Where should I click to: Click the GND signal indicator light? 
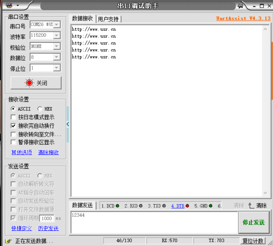(x=211, y=206)
